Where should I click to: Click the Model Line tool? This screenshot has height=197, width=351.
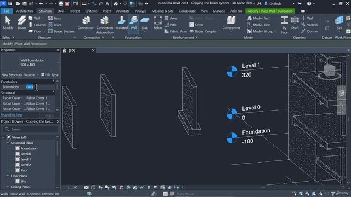(x=258, y=25)
